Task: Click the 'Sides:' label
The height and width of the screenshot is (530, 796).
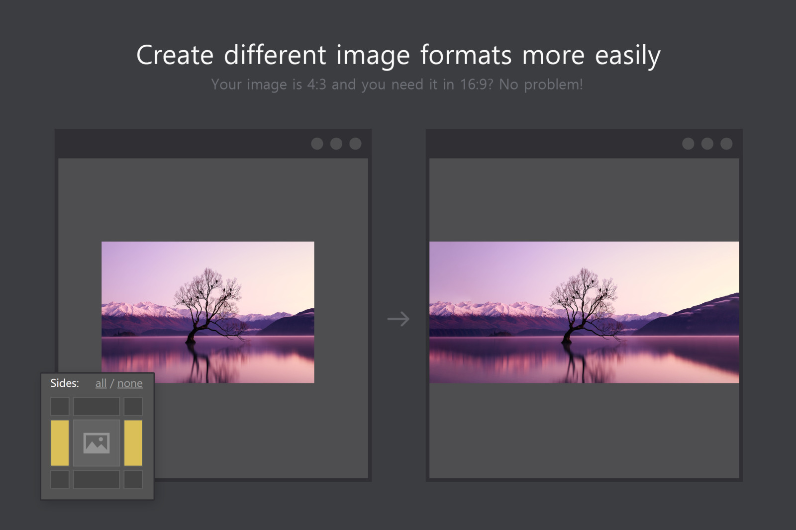Action: tap(65, 383)
